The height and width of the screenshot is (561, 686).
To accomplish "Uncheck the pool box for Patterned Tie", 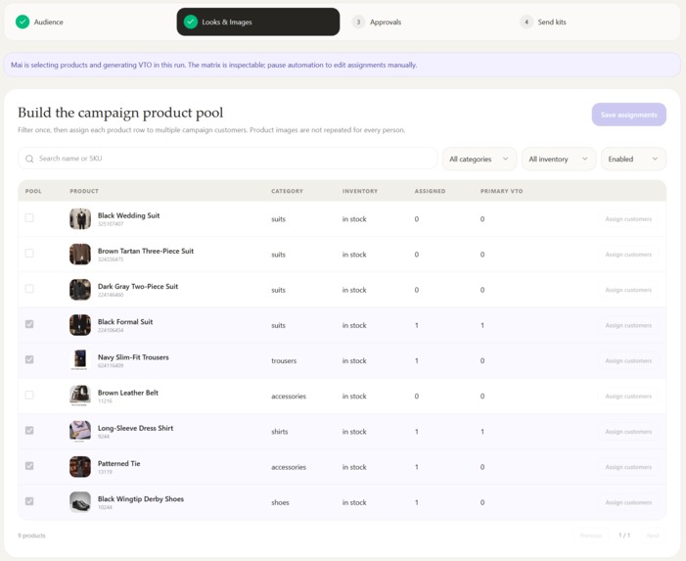I will (29, 466).
